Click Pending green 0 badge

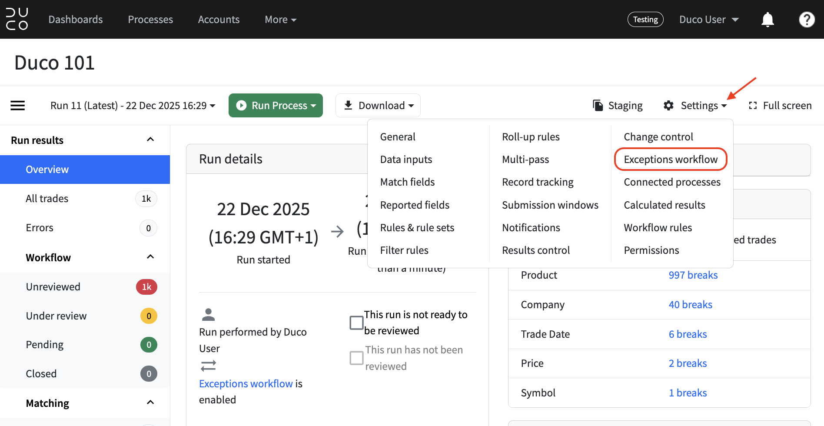pyautogui.click(x=149, y=345)
